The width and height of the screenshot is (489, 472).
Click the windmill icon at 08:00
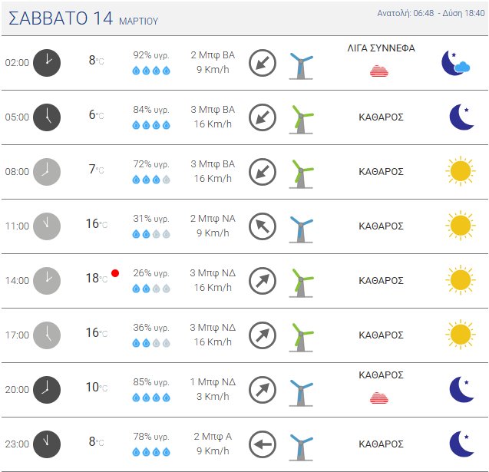click(x=301, y=173)
